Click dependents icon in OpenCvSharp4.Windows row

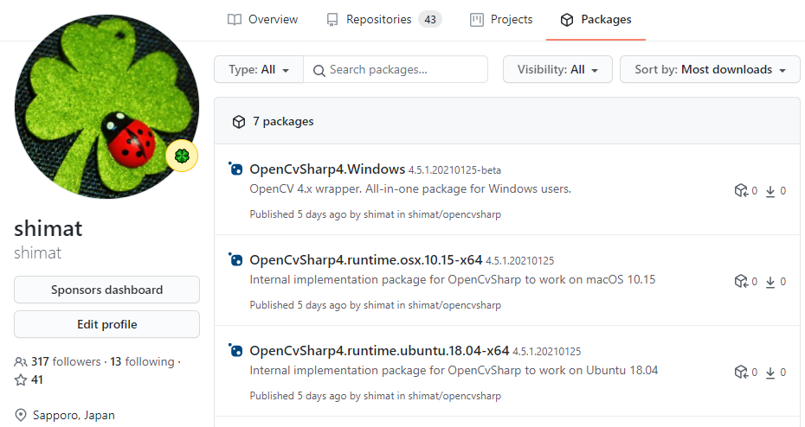(740, 191)
